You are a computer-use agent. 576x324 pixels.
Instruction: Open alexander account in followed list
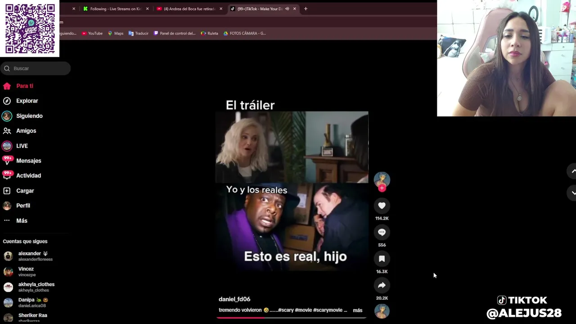(x=35, y=256)
